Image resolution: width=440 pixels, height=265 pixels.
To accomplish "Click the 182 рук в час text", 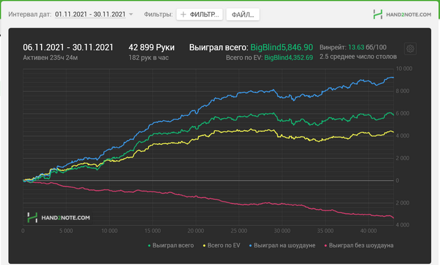I will point(148,58).
